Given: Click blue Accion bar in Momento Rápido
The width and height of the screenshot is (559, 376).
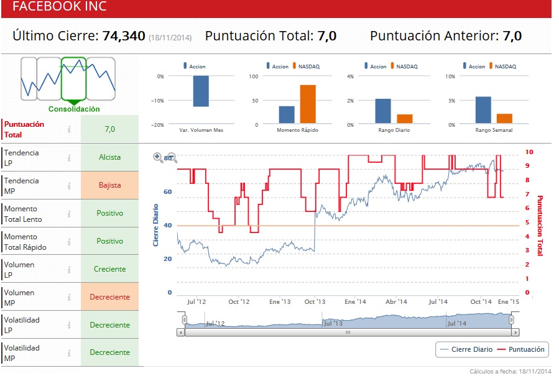Looking at the screenshot, I should [287, 115].
